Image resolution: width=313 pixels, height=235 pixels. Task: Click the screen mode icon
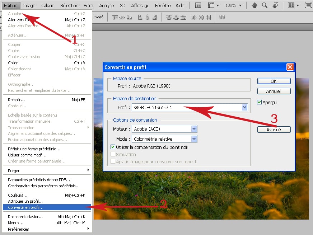pos(308,5)
